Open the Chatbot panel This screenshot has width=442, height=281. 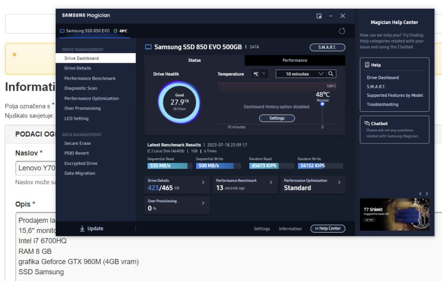pyautogui.click(x=394, y=129)
